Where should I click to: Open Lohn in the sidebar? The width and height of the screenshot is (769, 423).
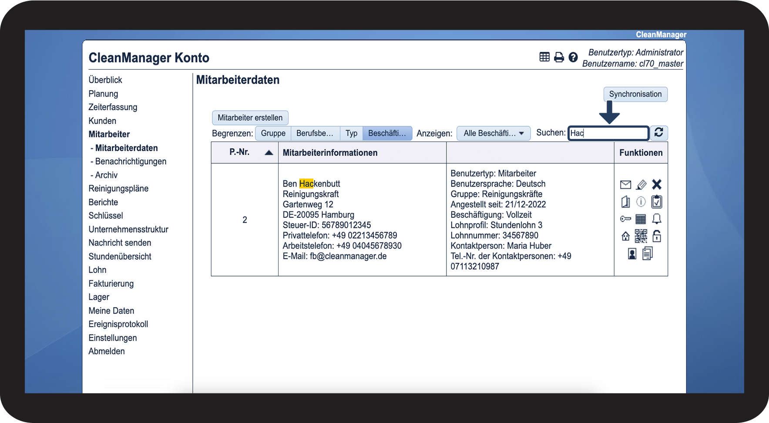click(x=97, y=270)
